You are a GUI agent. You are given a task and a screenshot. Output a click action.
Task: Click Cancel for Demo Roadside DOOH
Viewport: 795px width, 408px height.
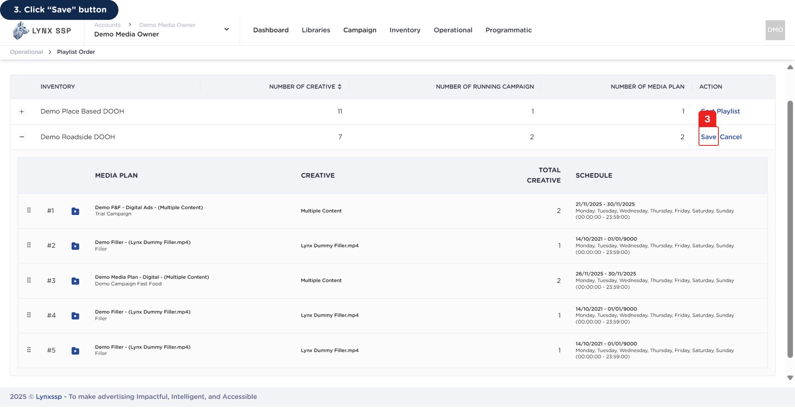tap(731, 137)
